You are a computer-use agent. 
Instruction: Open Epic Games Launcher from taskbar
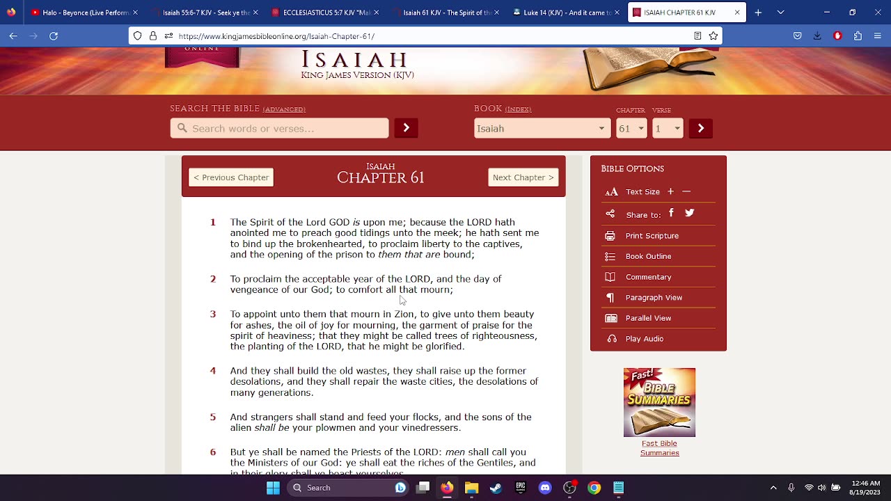[x=520, y=488]
